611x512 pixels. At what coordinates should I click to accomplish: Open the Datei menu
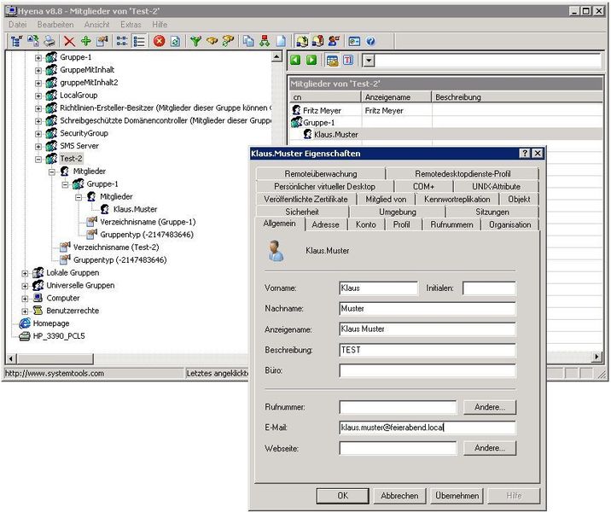click(18, 25)
